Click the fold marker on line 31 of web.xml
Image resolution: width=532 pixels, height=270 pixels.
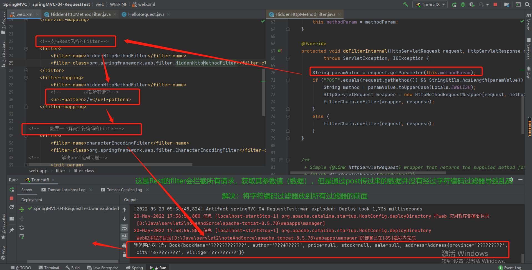[x=26, y=107]
